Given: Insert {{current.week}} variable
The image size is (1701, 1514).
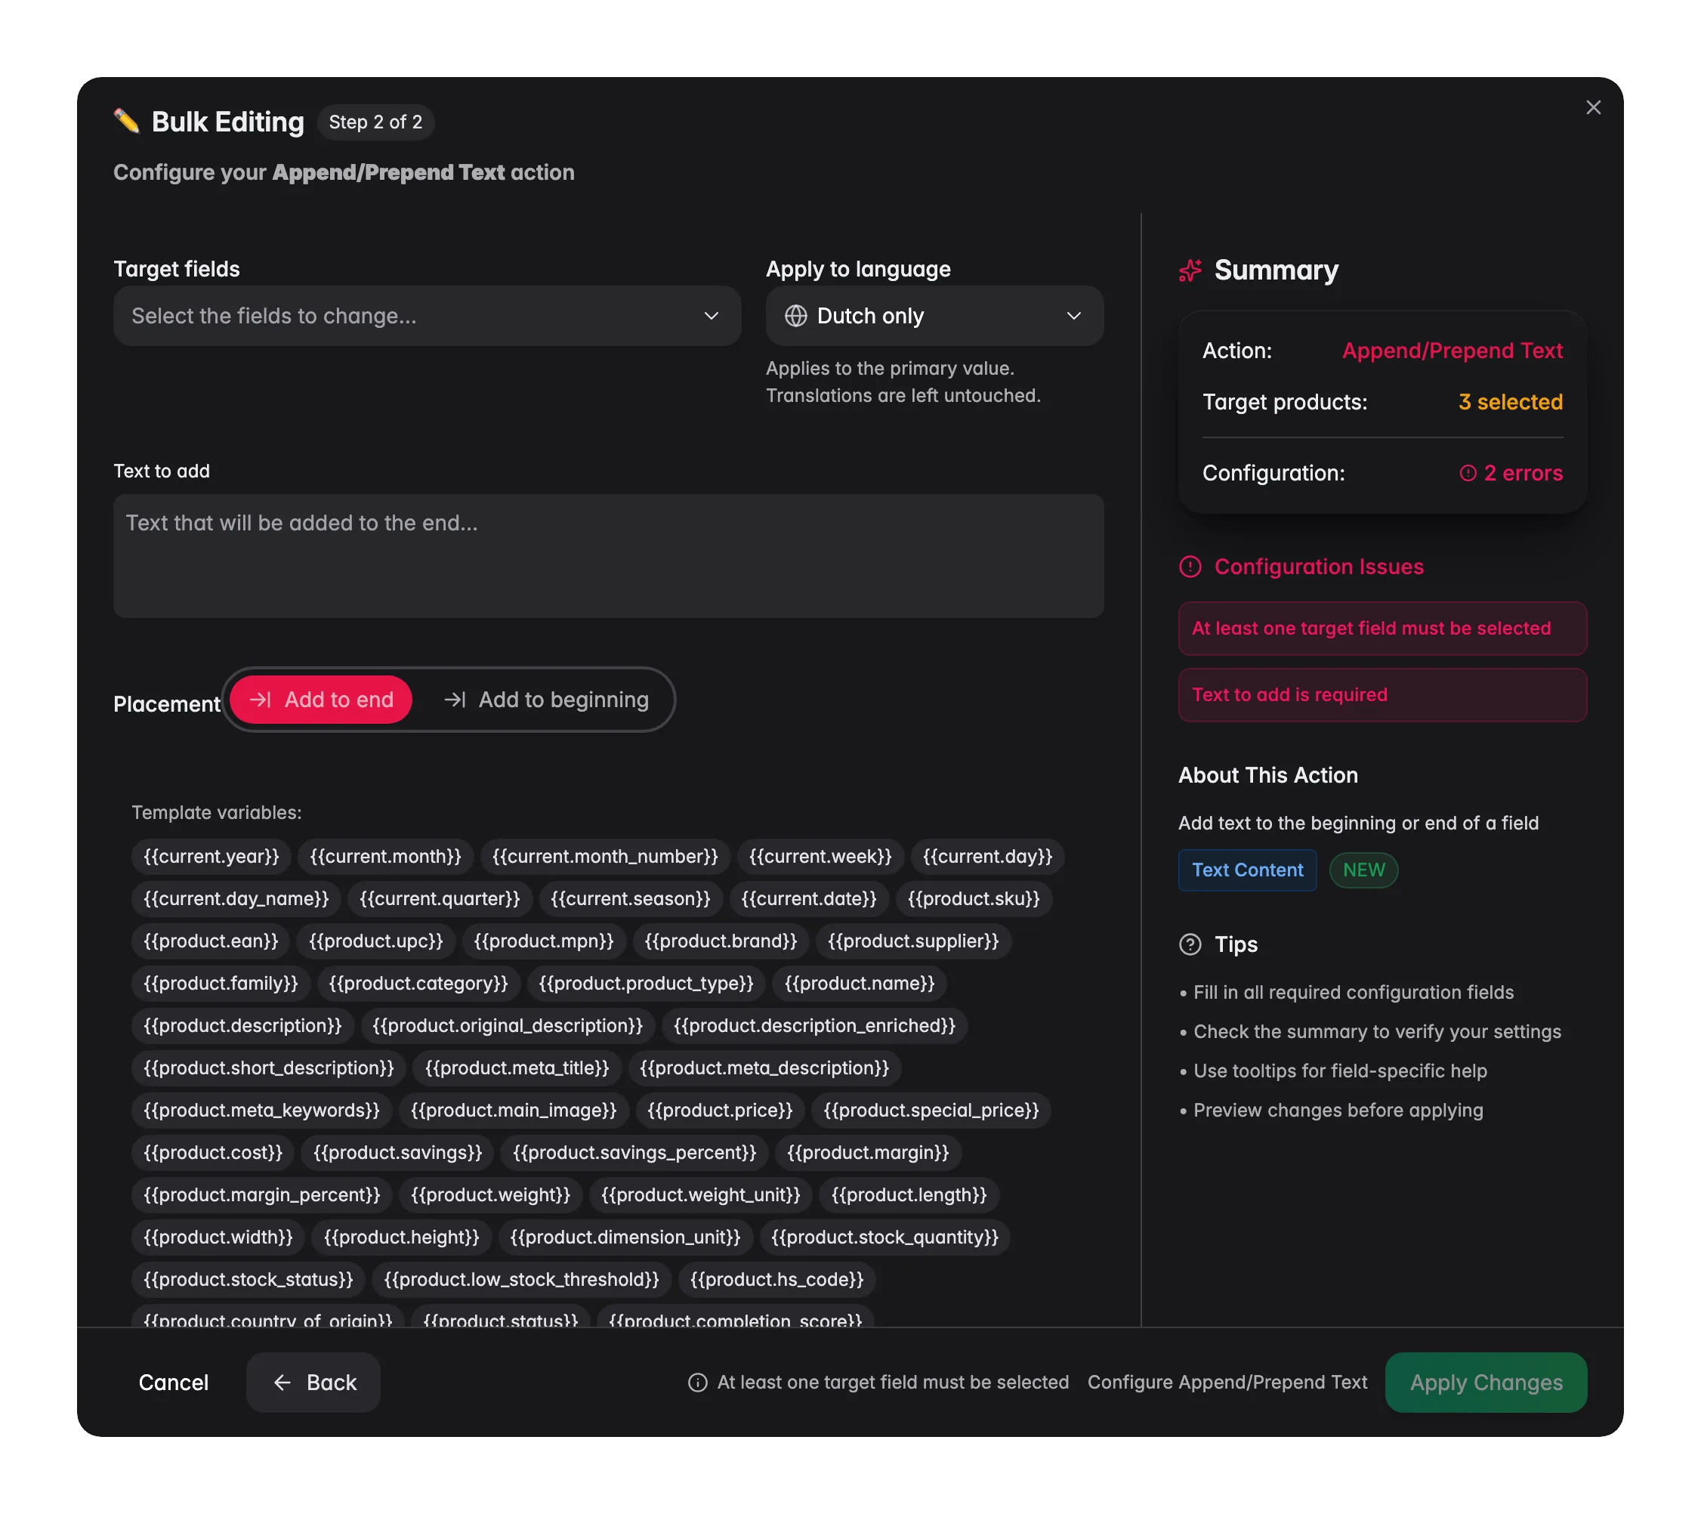Looking at the screenshot, I should coord(820,857).
